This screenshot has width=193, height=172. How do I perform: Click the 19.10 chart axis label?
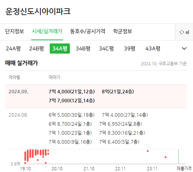[x=25, y=169]
